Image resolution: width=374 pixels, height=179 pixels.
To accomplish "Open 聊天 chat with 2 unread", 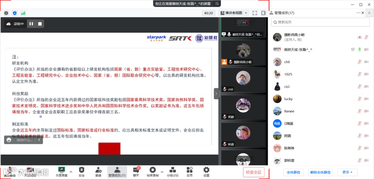I will [x=136, y=172].
